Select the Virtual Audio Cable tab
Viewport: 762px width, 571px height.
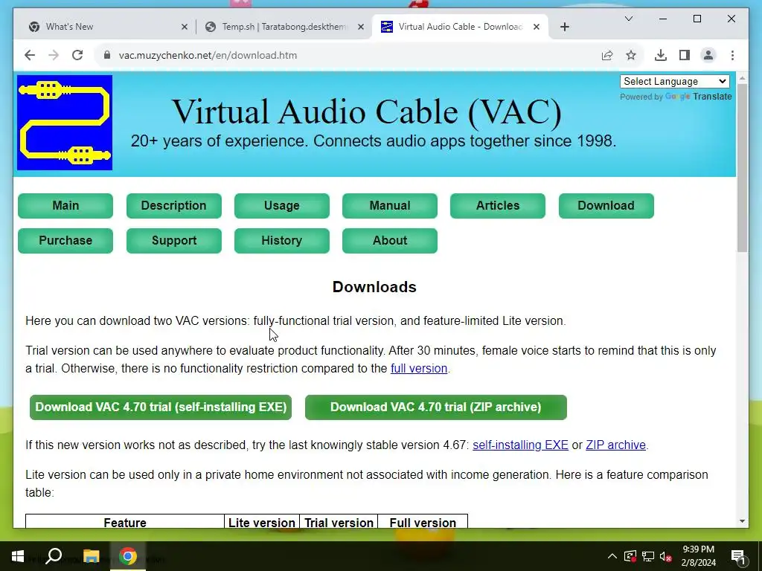point(460,27)
